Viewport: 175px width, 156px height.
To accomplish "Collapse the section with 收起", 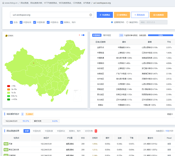I will point(170,114).
